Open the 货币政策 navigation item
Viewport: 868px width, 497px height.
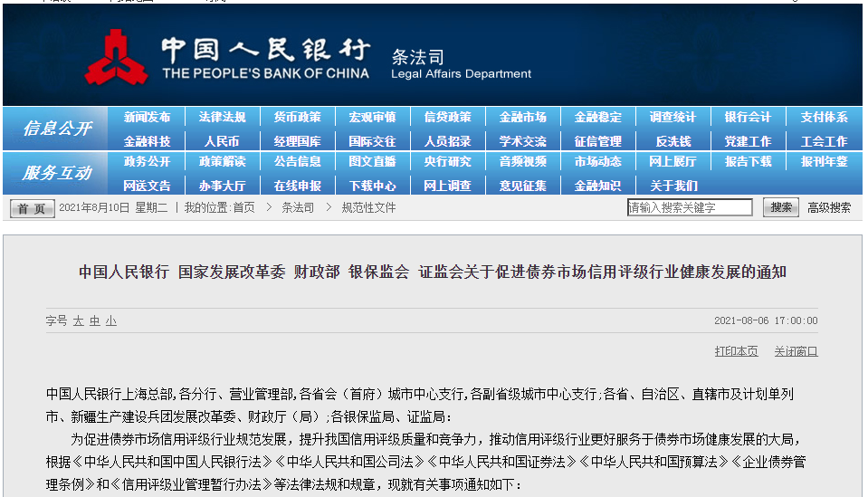point(297,118)
